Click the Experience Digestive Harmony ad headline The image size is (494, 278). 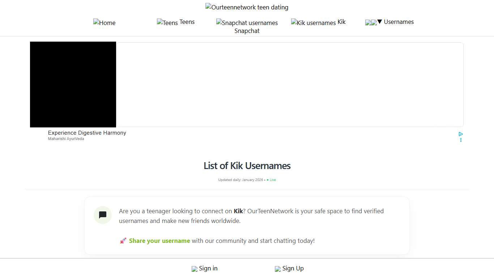click(x=87, y=133)
